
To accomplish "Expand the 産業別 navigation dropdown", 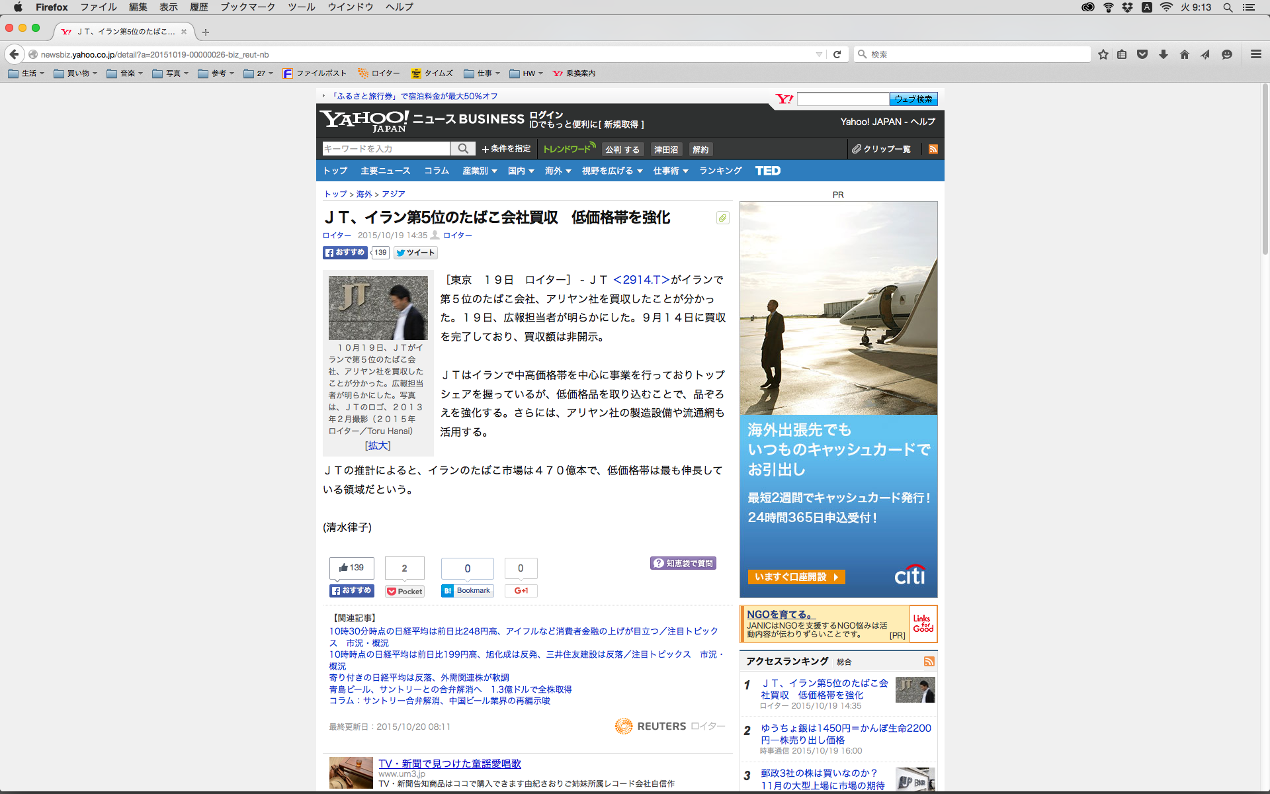I will [x=480, y=171].
